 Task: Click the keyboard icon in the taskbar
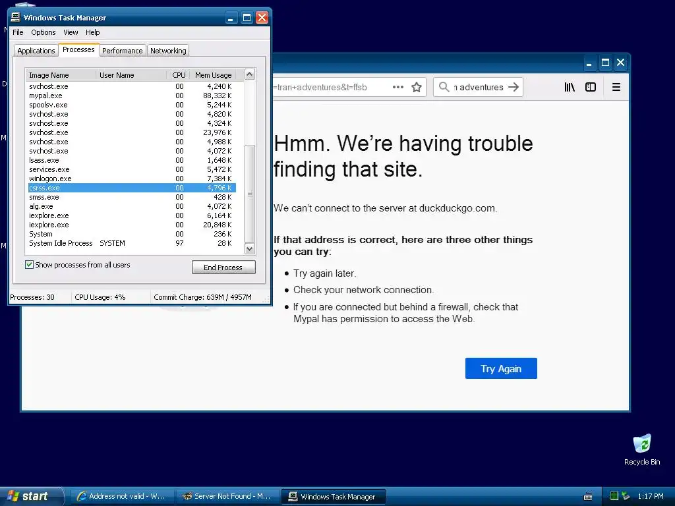click(x=587, y=497)
